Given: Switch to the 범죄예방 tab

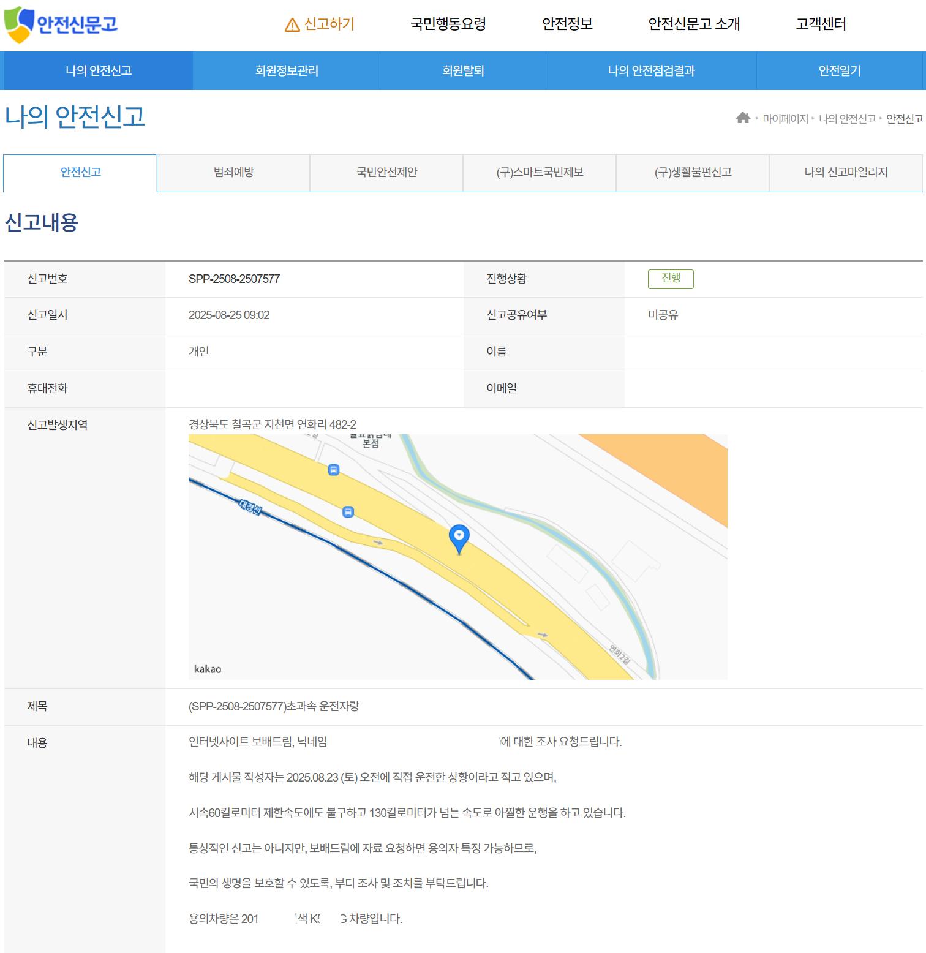Looking at the screenshot, I should coord(233,173).
